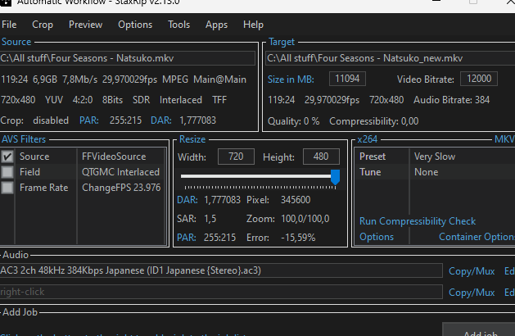Image resolution: width=515 pixels, height=336 pixels.
Task: Open the Options menu
Action: [135, 25]
